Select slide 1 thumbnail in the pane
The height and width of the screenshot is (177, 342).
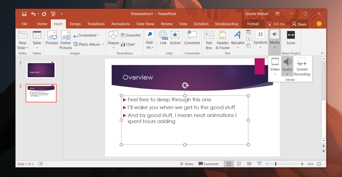[x=41, y=69]
